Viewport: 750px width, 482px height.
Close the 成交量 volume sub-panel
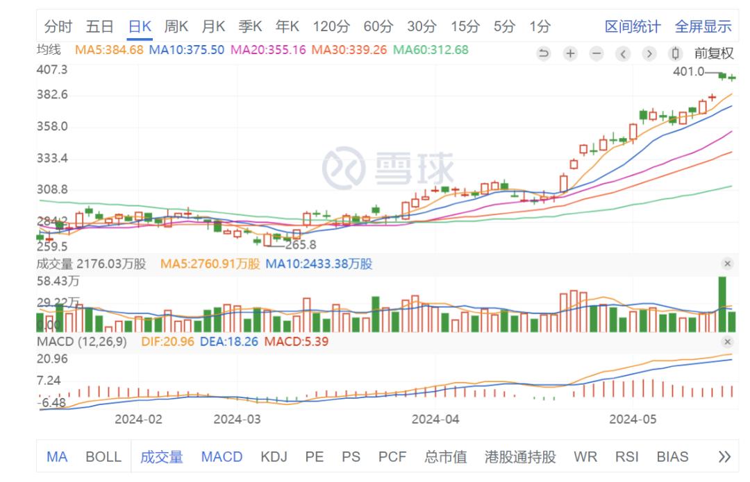coord(728,264)
